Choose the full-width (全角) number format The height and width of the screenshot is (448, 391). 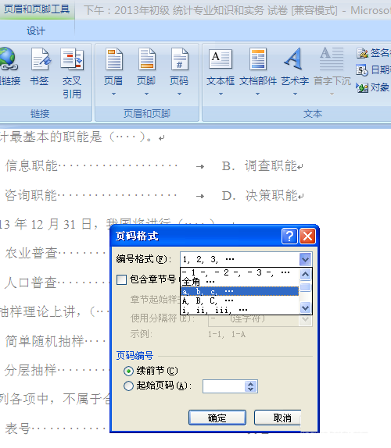coord(240,282)
